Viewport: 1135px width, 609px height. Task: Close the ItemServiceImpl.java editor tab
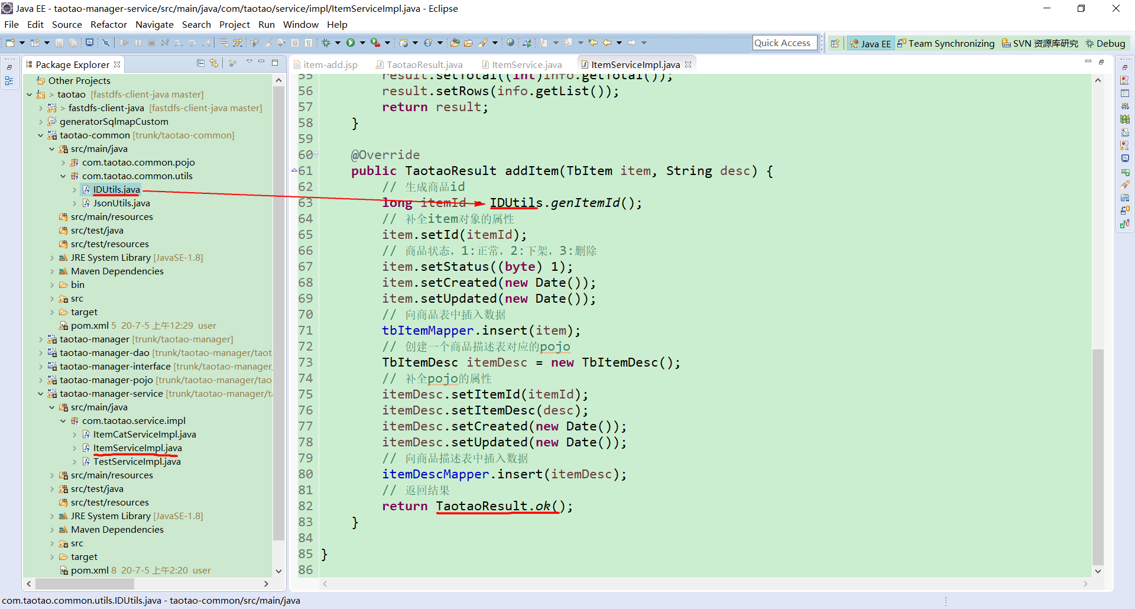(x=688, y=64)
